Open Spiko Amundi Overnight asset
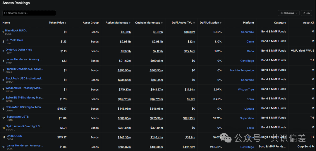Screen dimensions: 316x151 coord(24,126)
